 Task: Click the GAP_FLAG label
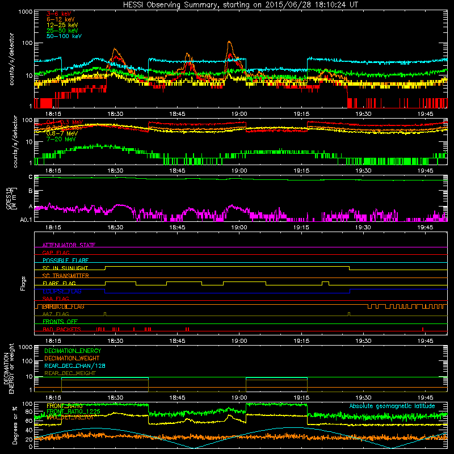[56, 253]
